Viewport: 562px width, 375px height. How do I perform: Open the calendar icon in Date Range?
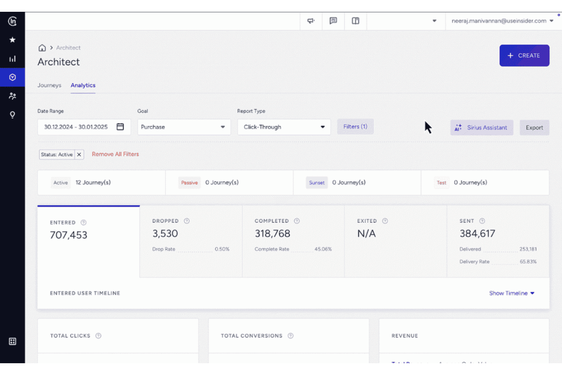[x=120, y=127]
